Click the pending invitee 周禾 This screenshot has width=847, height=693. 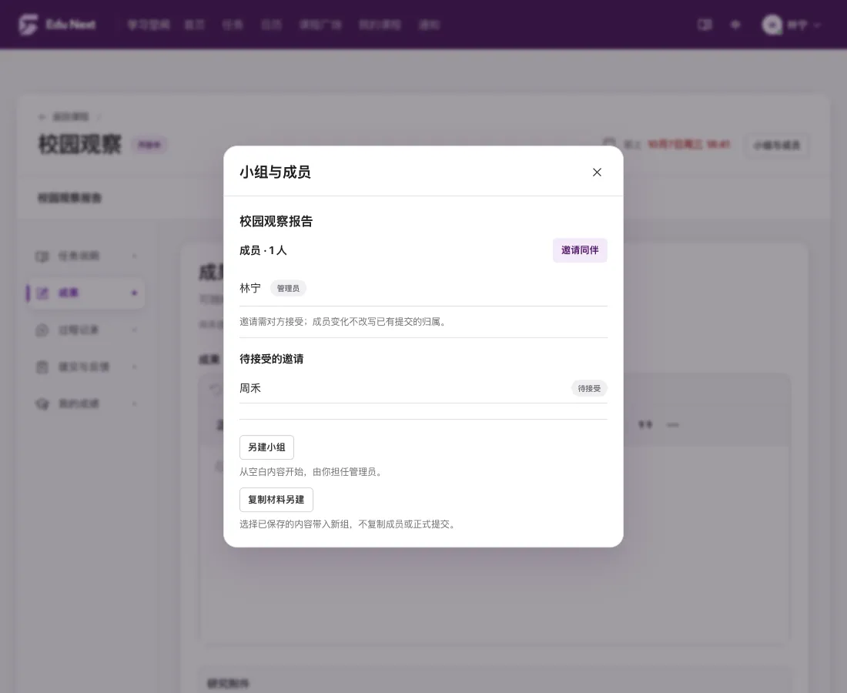click(250, 388)
